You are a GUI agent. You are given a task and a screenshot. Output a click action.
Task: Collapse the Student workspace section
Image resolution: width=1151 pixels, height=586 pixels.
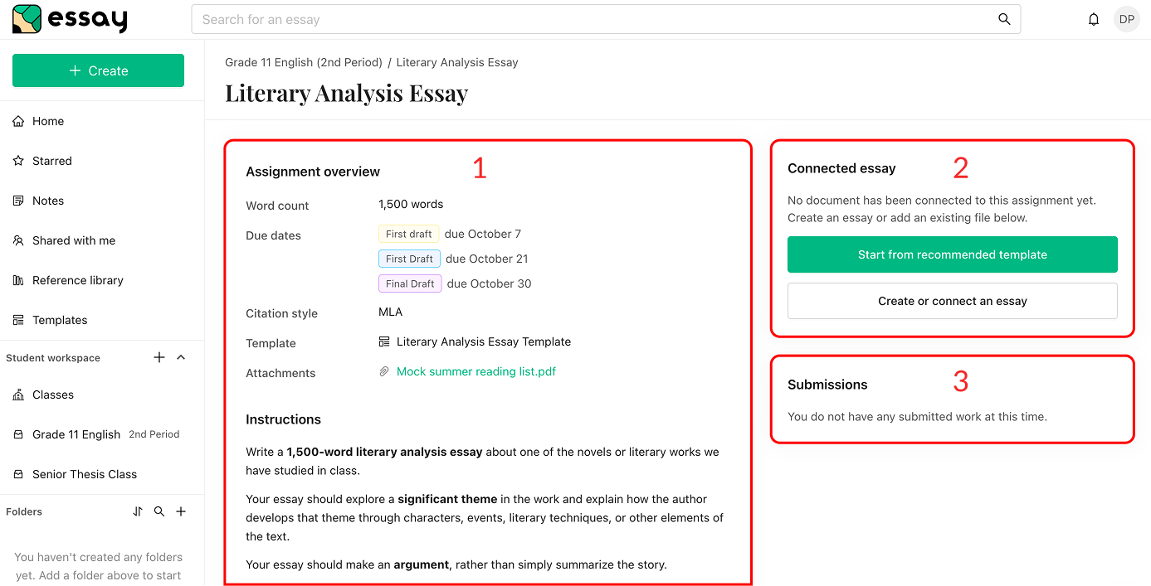(181, 357)
